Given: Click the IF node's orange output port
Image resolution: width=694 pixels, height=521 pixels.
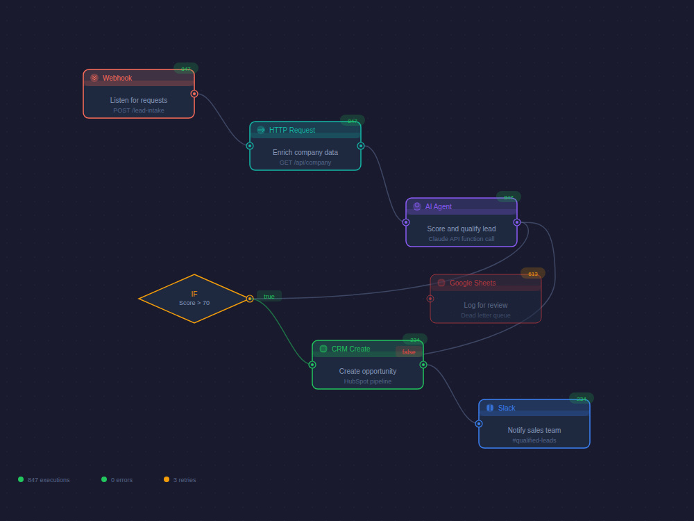Looking at the screenshot, I should pos(250,299).
